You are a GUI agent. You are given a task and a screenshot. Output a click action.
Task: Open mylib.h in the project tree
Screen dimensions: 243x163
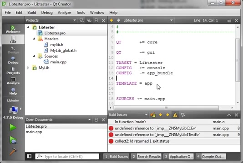tap(57, 45)
